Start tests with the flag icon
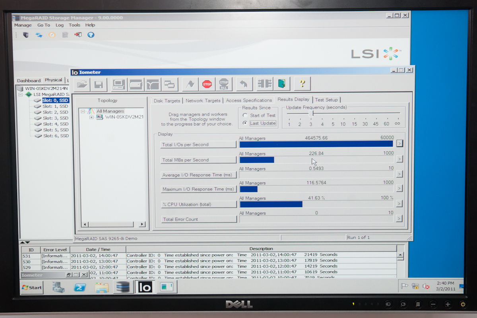 click(190, 84)
